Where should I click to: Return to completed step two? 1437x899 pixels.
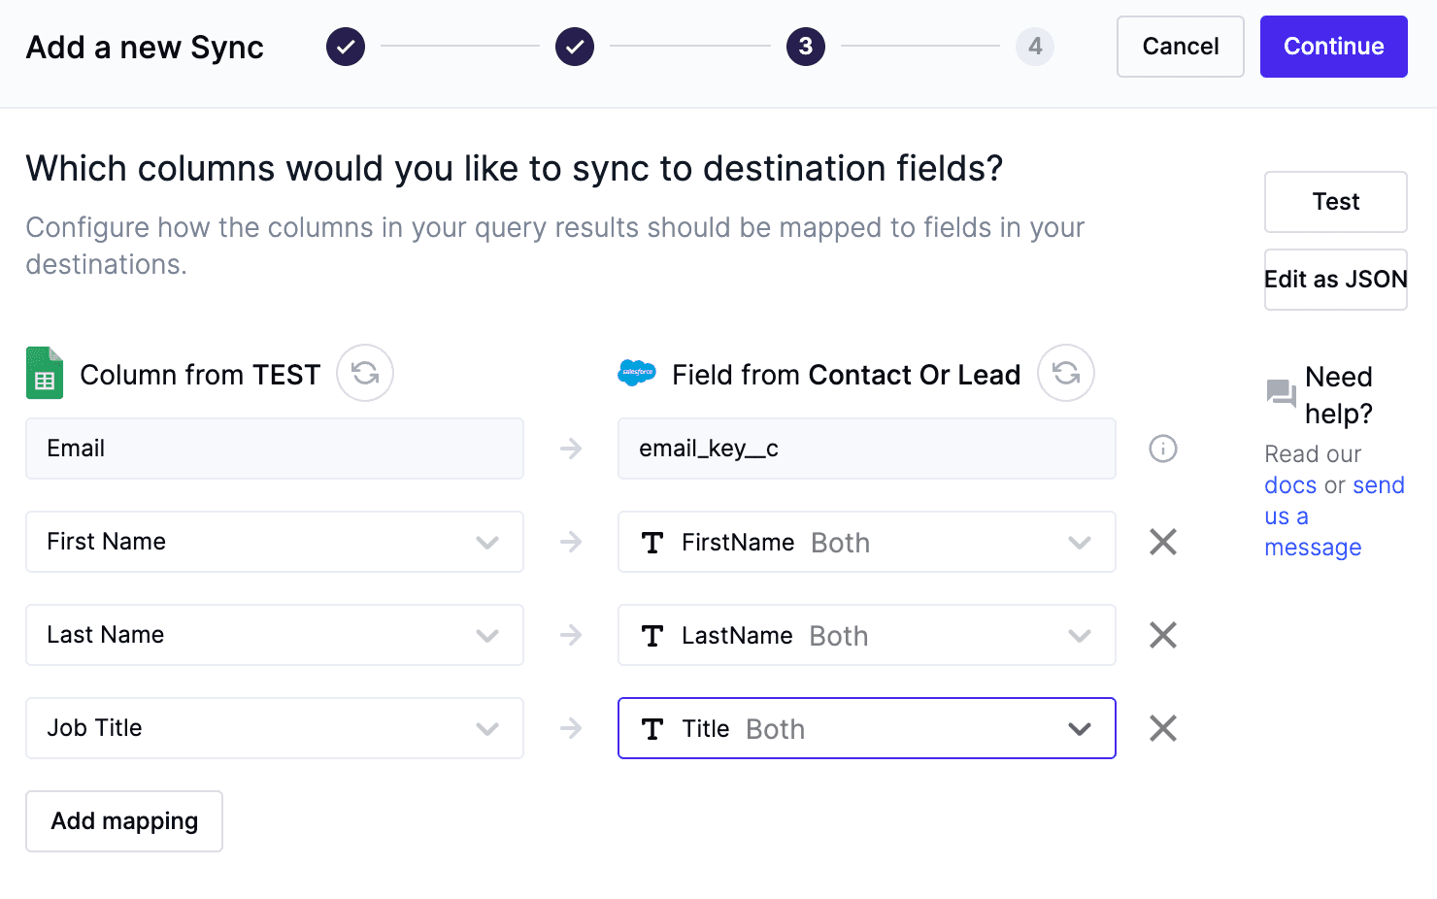click(x=575, y=47)
